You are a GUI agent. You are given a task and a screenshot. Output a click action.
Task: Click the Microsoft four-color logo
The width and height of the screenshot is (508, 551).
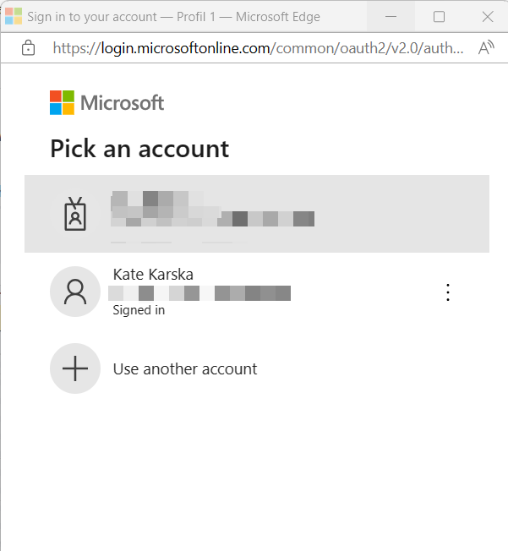[62, 103]
